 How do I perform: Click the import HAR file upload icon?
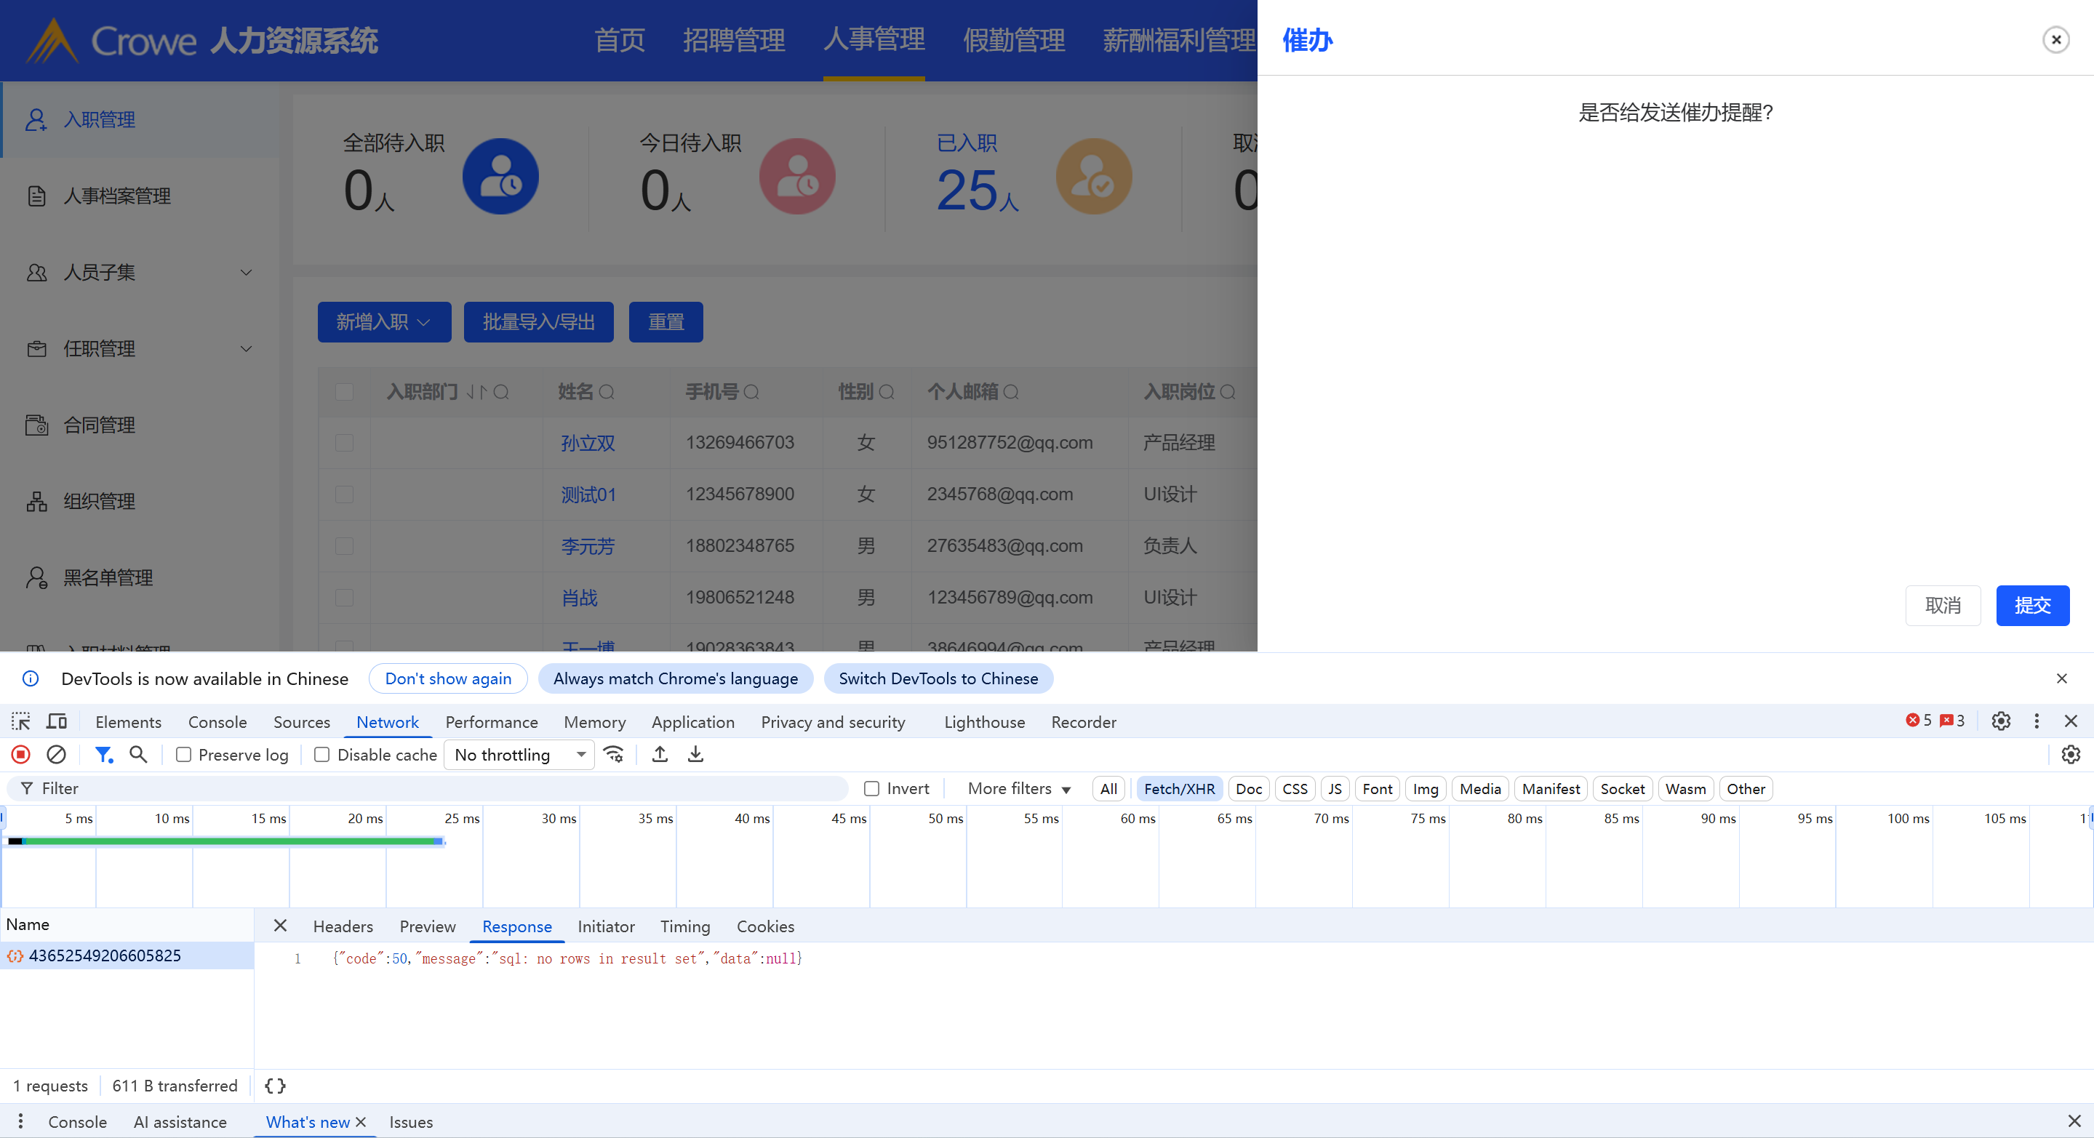[x=660, y=754]
